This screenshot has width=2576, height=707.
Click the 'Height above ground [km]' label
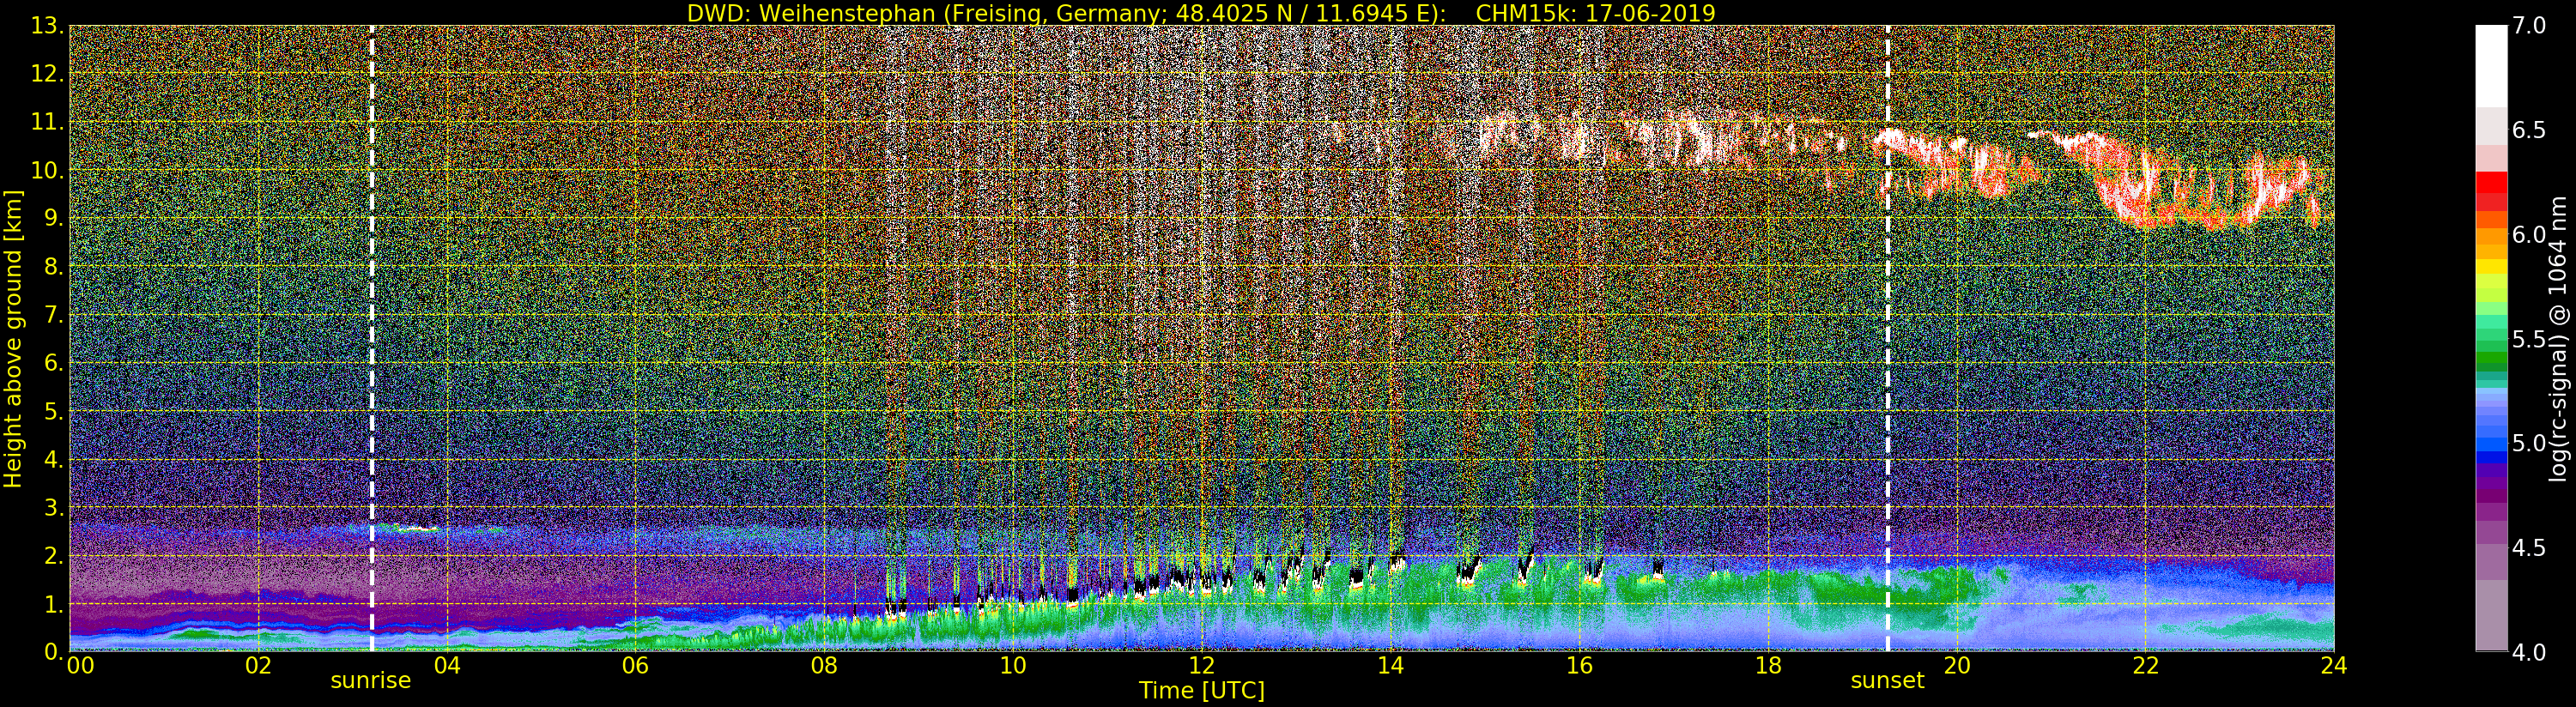[x=13, y=338]
